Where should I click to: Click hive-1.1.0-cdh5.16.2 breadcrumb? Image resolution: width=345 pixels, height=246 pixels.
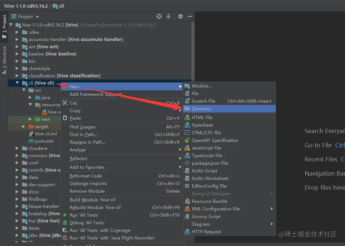coord(26,6)
